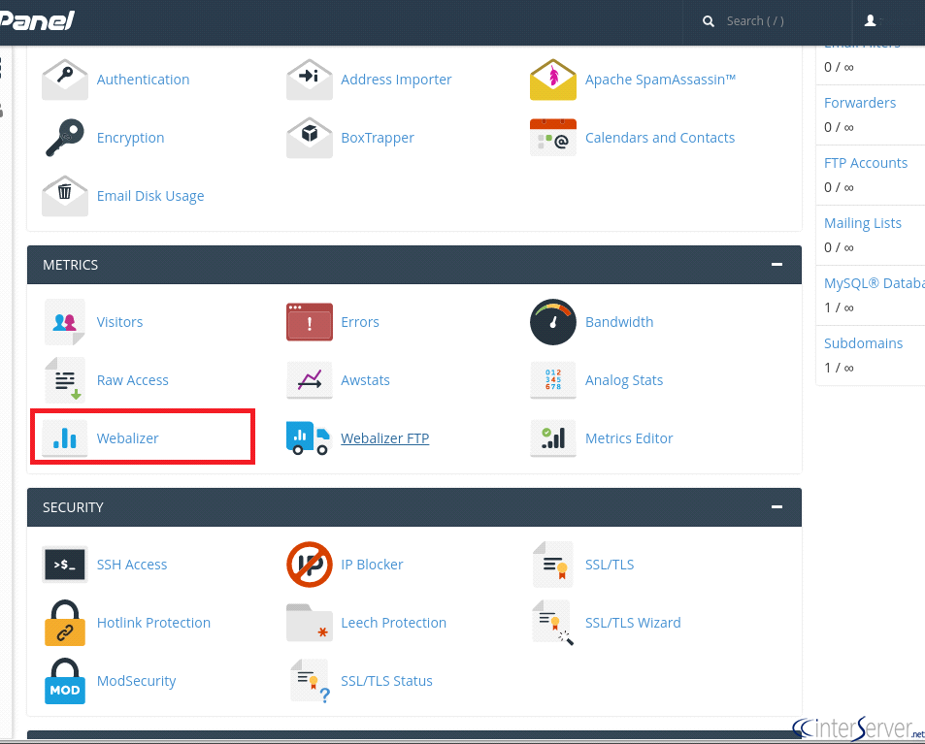
Task: Click the Bandwidth gauge icon
Action: 552,322
